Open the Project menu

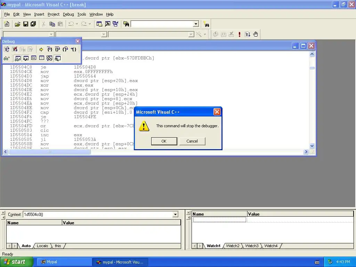click(x=54, y=14)
